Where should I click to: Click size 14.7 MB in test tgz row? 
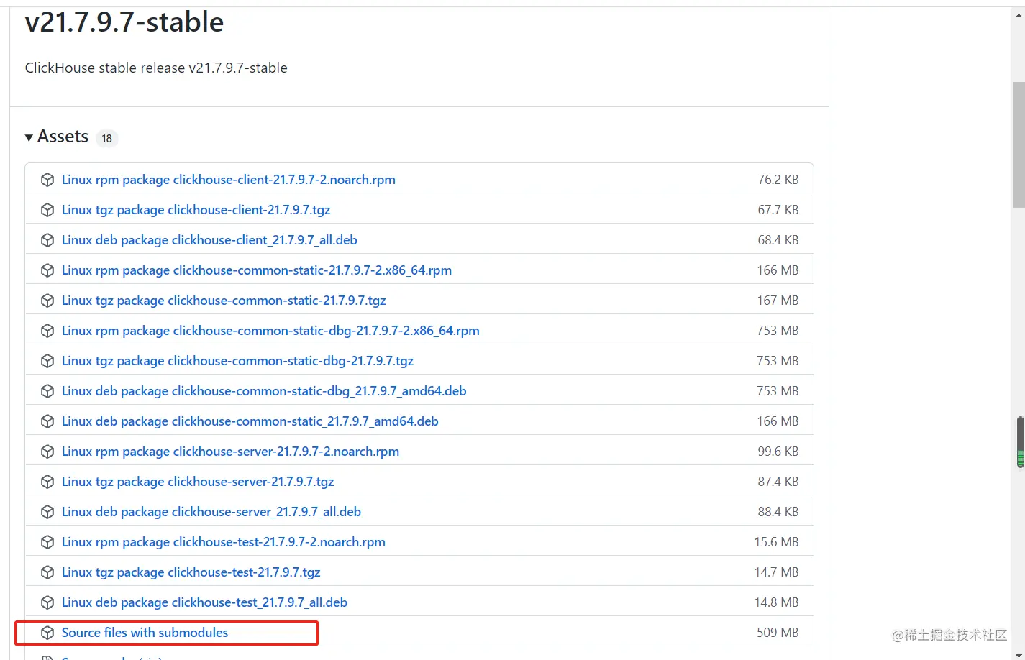click(776, 572)
